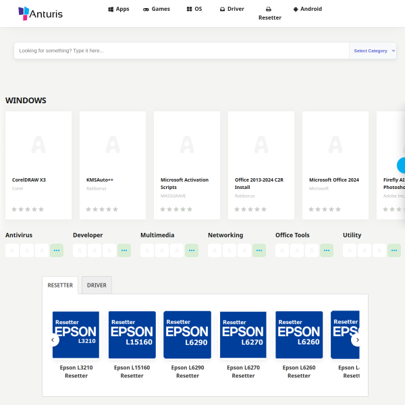Screen dimensions: 405x405
Task: Click star rating of Microsoft Office 2024
Action: point(325,209)
